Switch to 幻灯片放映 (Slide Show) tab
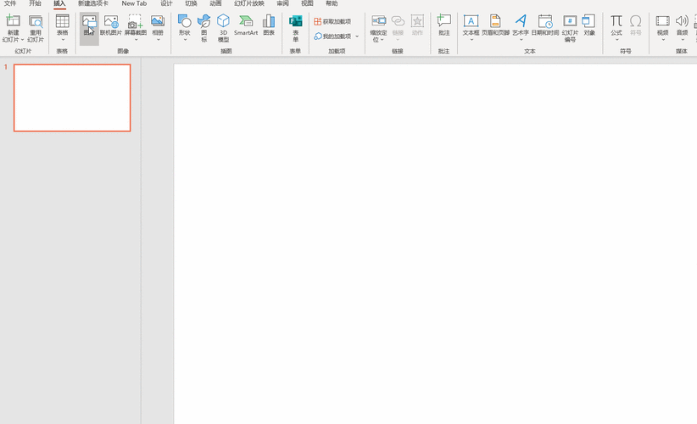The width and height of the screenshot is (697, 424). click(x=249, y=3)
